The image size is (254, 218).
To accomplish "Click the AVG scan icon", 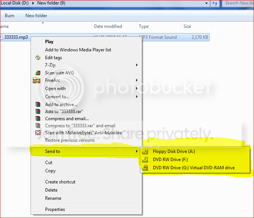I will click(38, 73).
